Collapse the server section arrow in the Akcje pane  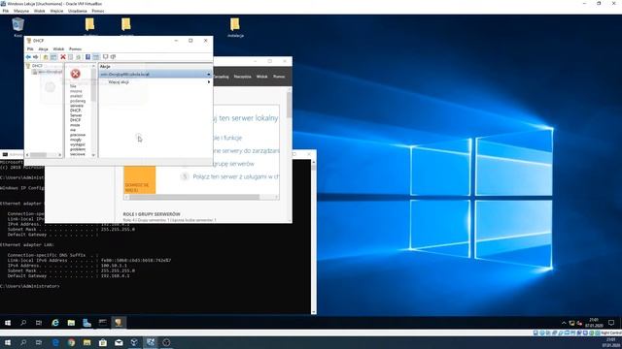click(209, 75)
